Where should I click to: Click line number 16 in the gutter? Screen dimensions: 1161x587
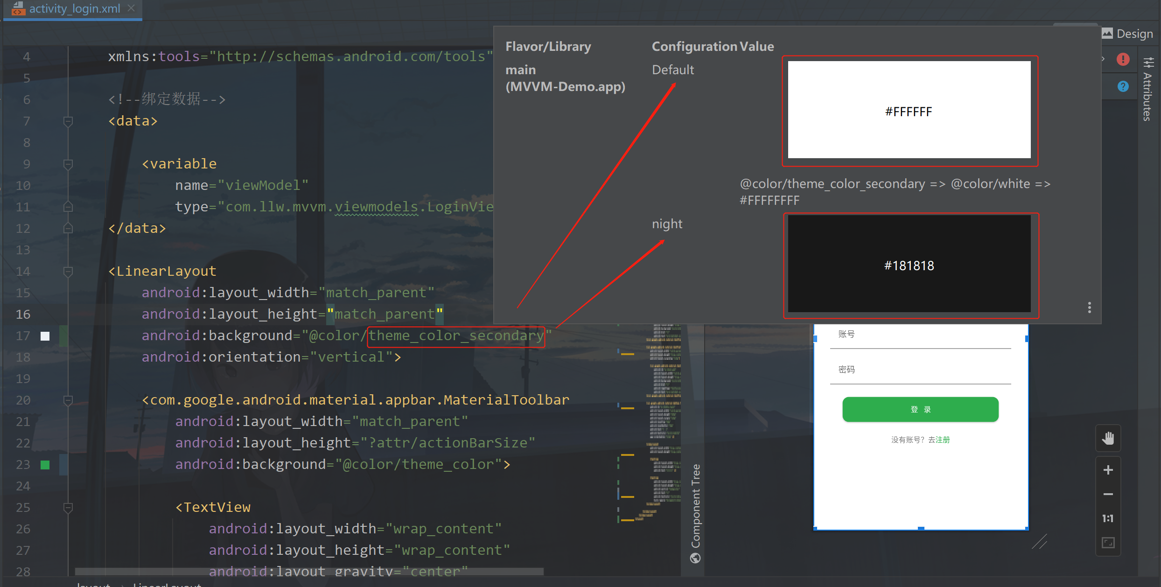(x=23, y=314)
